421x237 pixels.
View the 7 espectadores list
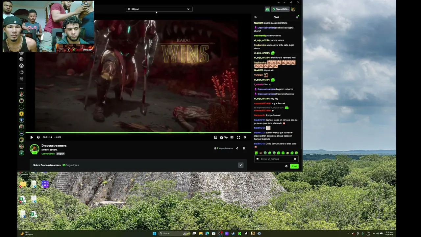pyautogui.click(x=223, y=148)
